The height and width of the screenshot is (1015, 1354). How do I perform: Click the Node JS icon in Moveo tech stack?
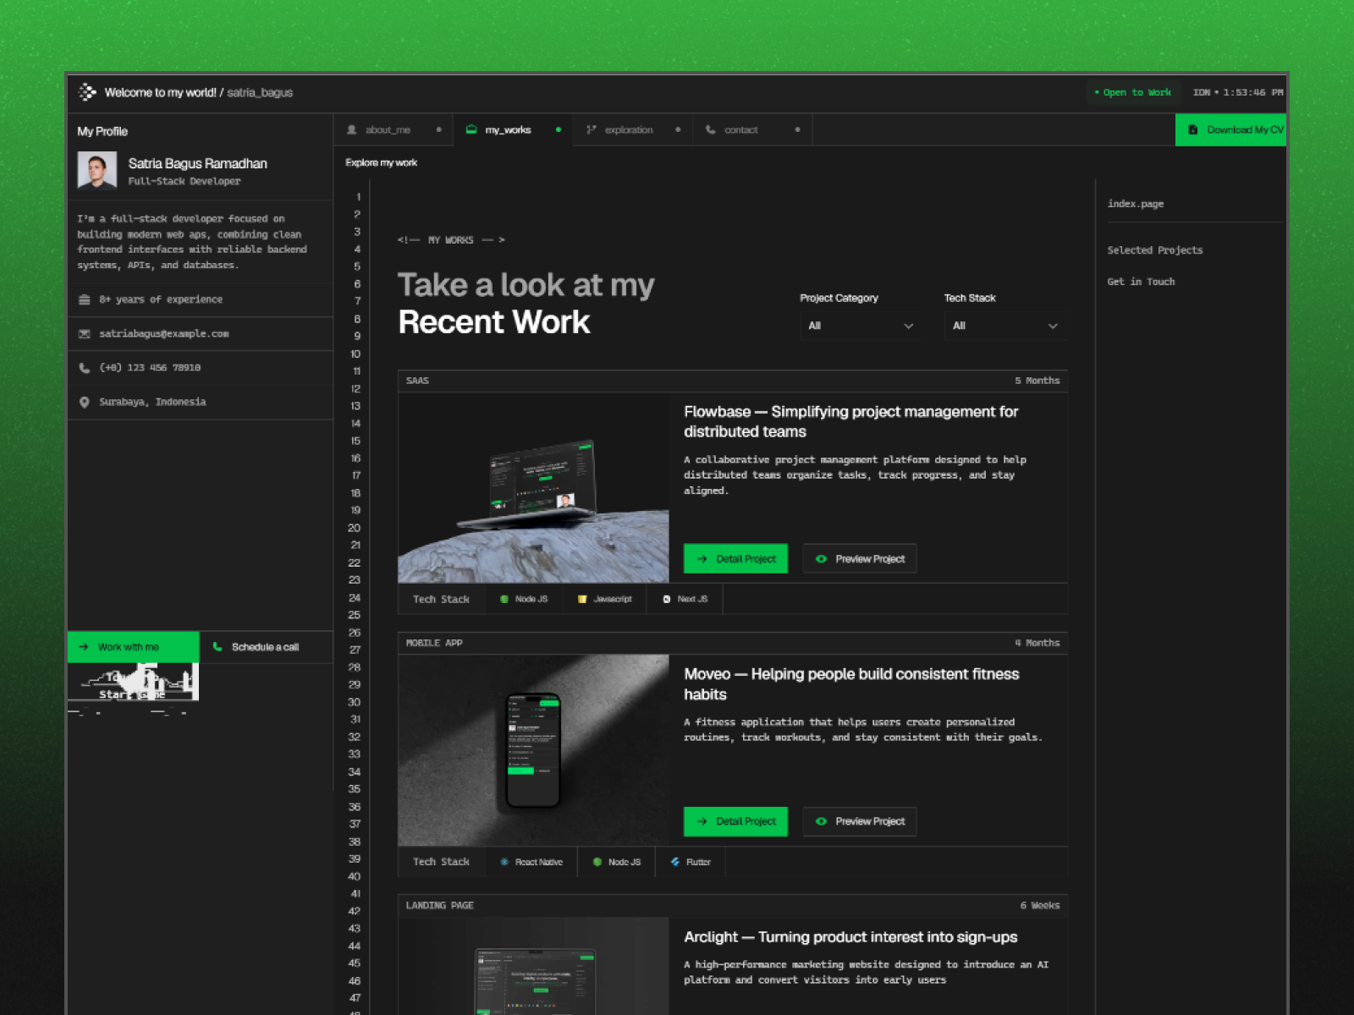click(597, 862)
